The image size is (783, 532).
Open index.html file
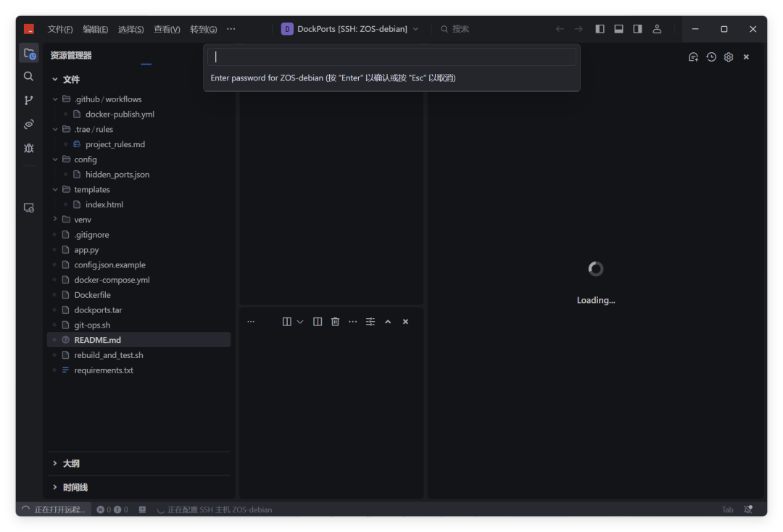tap(104, 204)
